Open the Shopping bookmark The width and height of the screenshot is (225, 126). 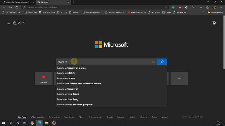pyautogui.click(x=75, y=12)
